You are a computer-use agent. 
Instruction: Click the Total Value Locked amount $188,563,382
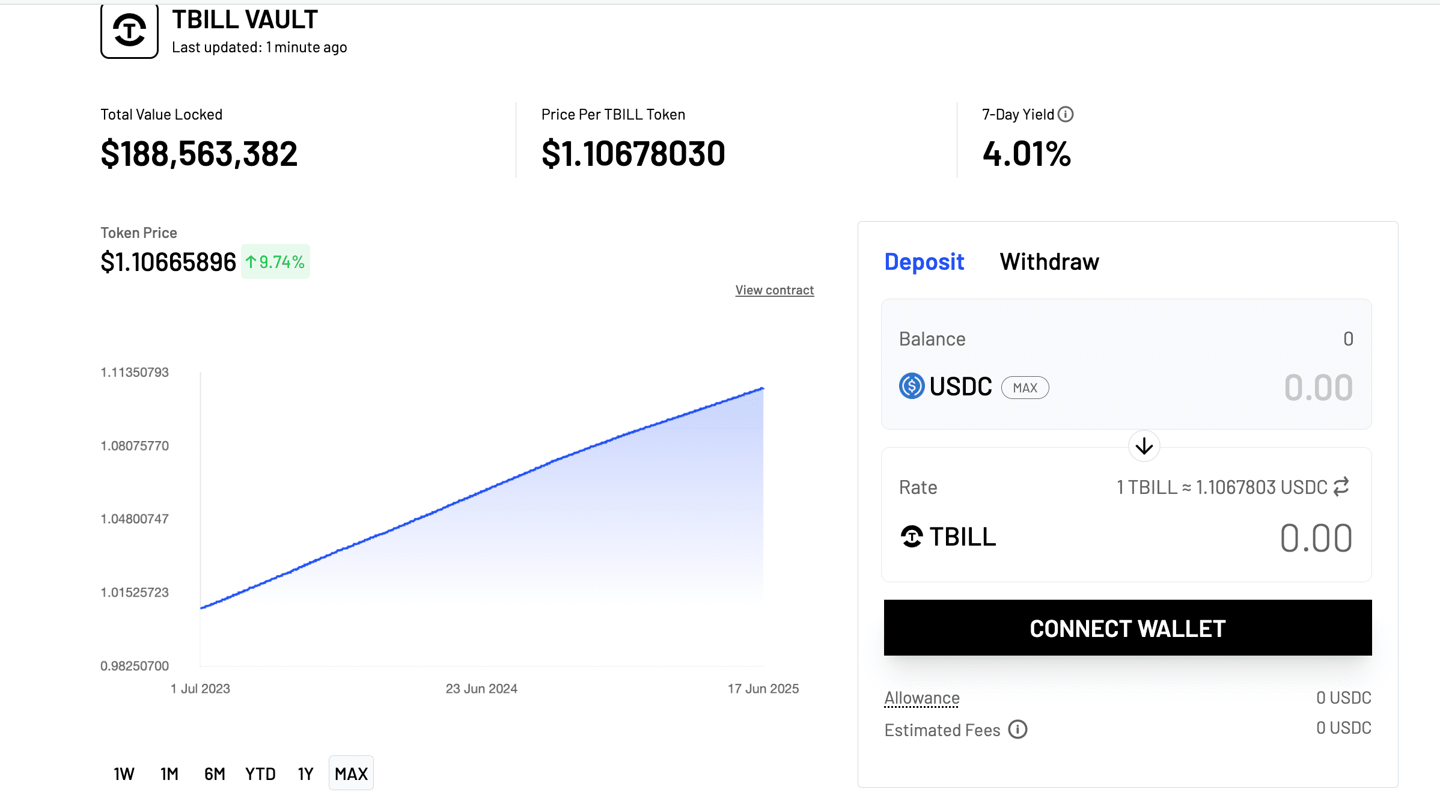pos(199,154)
